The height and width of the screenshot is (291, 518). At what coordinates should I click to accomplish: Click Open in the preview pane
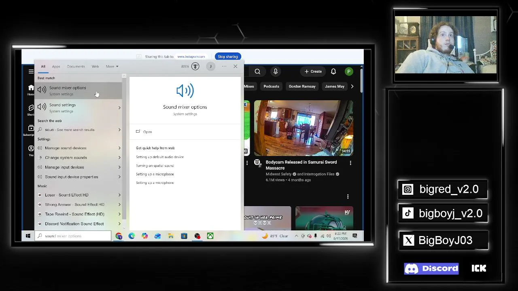pos(147,132)
